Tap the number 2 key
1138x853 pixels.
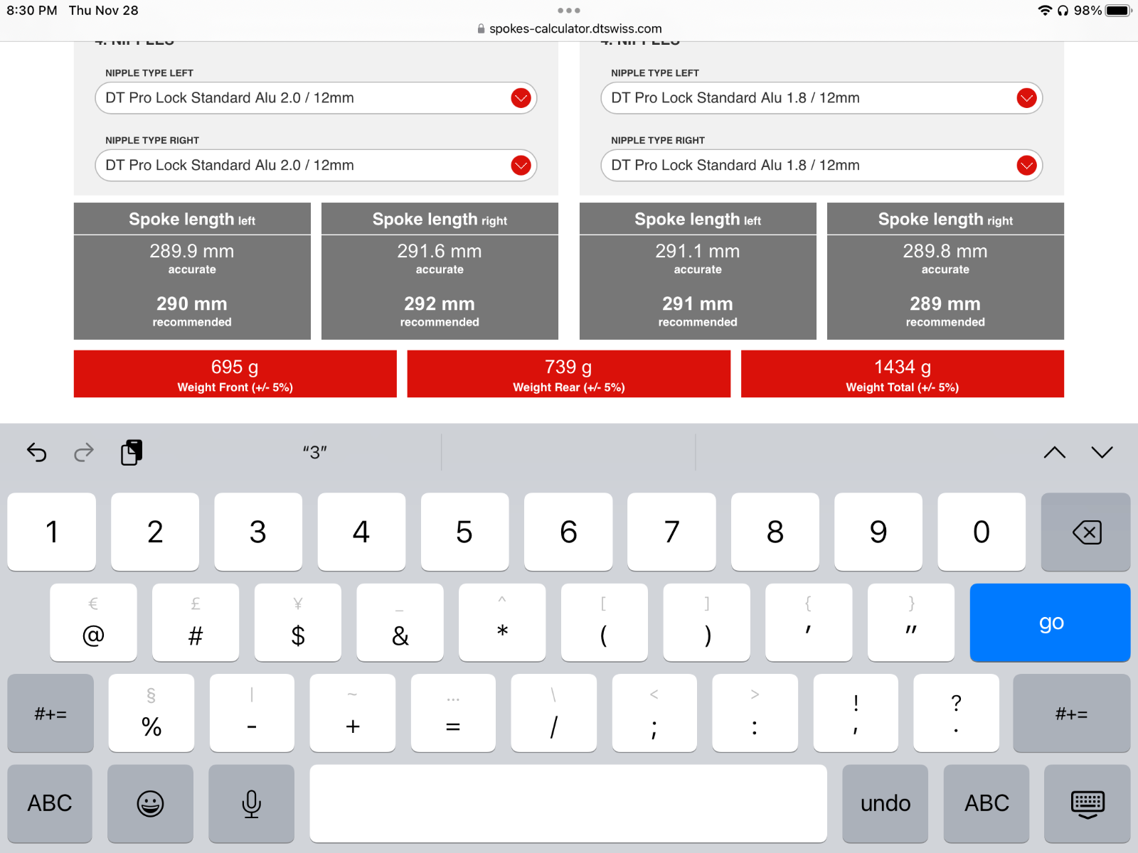point(155,532)
